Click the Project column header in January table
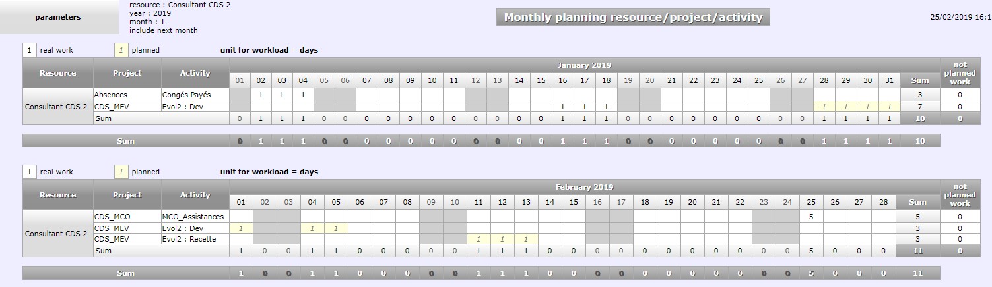Screen dimensions: 992x287 127,73
